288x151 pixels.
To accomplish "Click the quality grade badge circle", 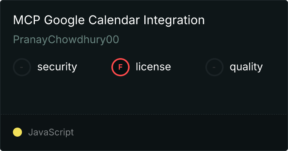I will pos(214,67).
